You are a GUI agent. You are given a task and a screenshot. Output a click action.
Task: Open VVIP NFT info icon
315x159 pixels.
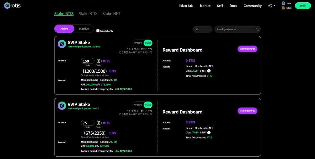point(209,133)
